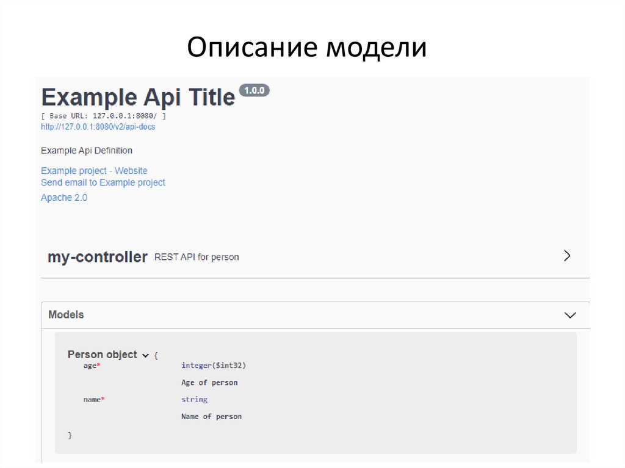This screenshot has width=625, height=468.
Task: Expand the my-controller section arrow
Action: click(567, 256)
